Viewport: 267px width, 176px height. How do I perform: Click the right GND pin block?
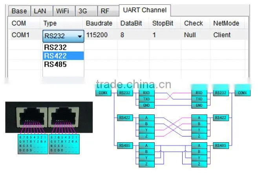point(199,105)
